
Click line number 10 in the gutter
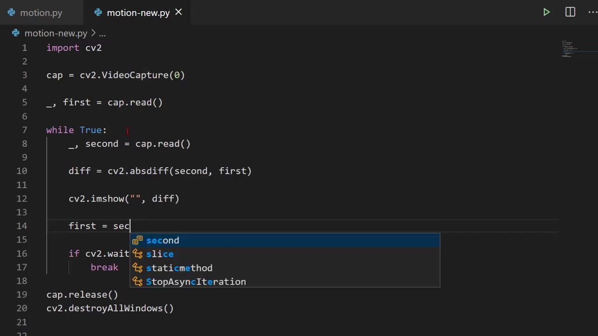[x=22, y=171]
